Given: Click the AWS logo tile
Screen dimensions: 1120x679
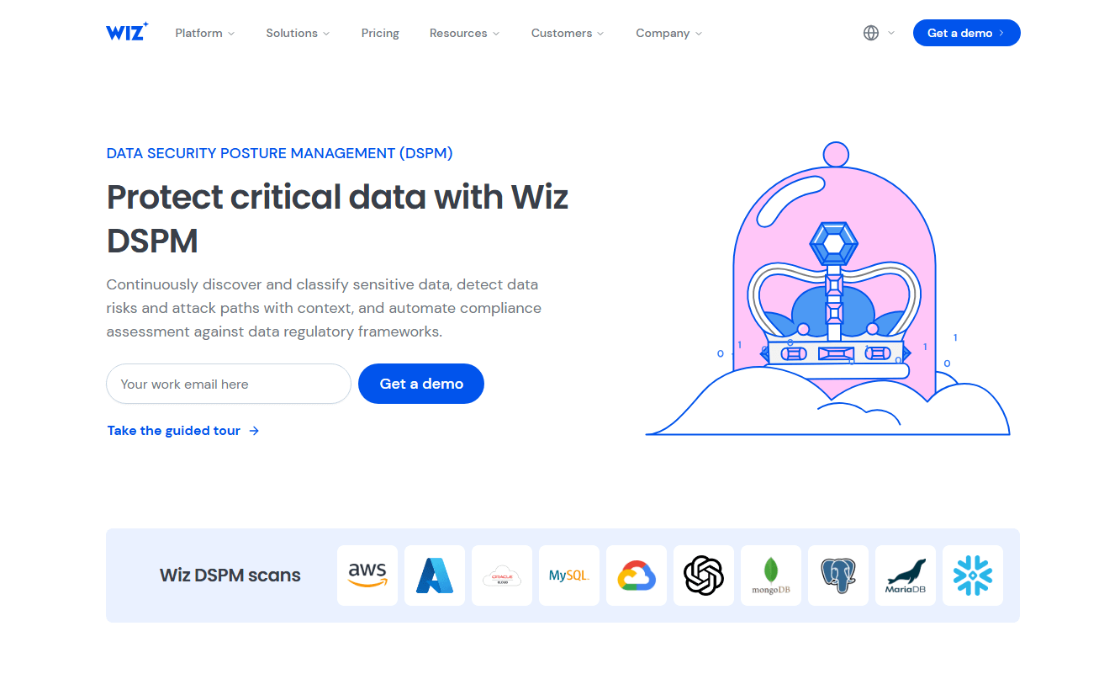Looking at the screenshot, I should [367, 576].
